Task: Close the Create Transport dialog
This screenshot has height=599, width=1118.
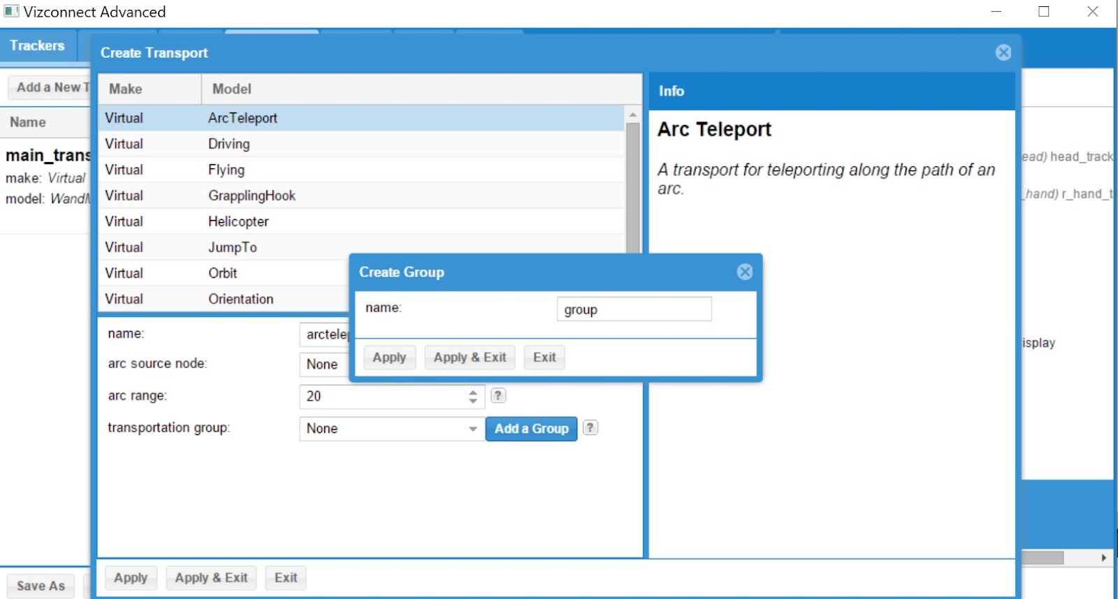Action: tap(1003, 52)
